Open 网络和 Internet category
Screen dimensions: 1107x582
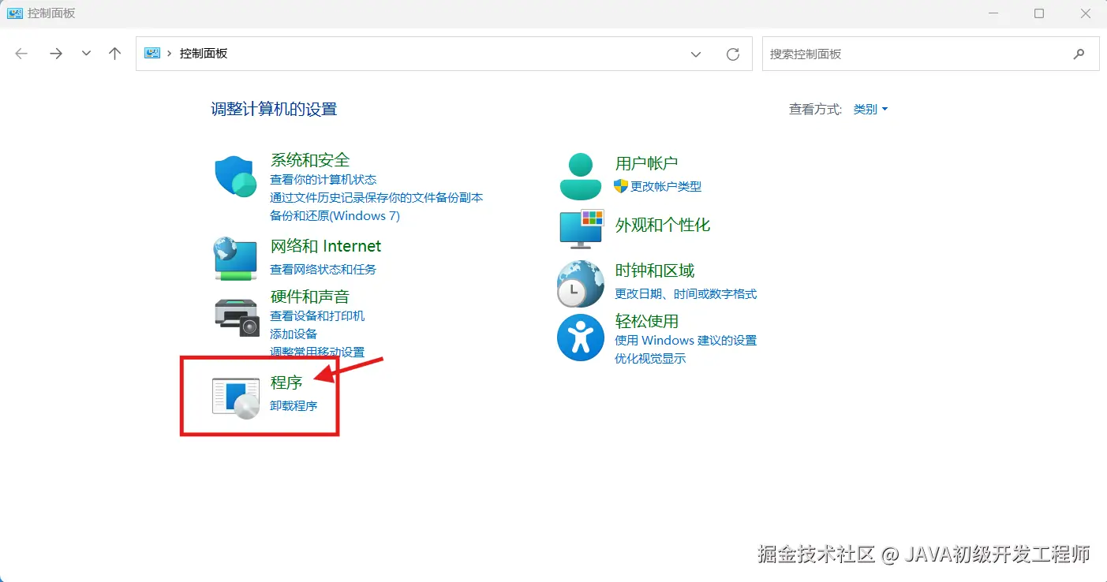326,246
